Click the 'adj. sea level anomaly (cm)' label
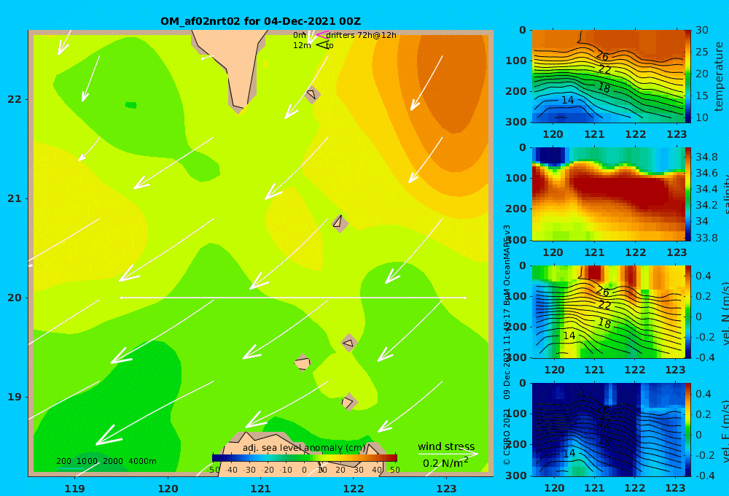The width and height of the screenshot is (729, 496). (304, 448)
